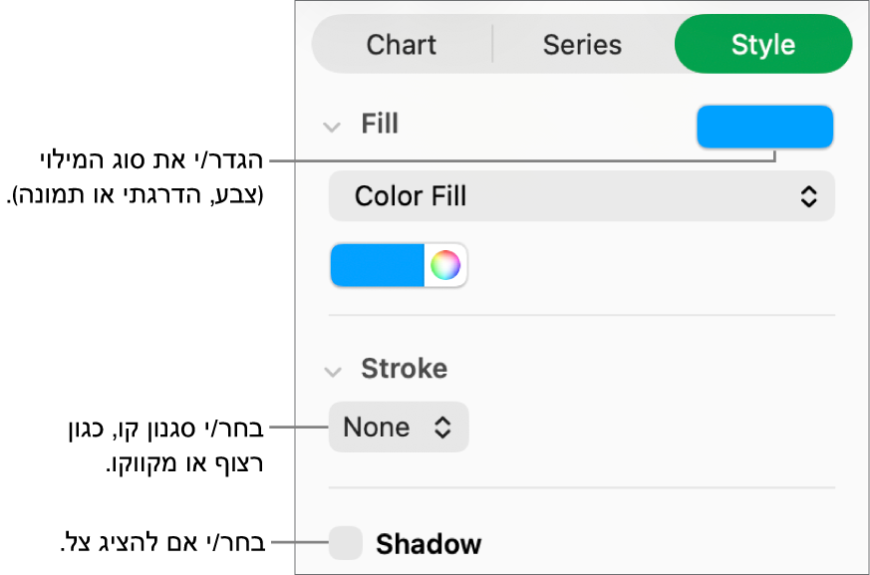This screenshot has width=870, height=575.
Task: Switch to the Chart tab
Action: click(x=402, y=45)
